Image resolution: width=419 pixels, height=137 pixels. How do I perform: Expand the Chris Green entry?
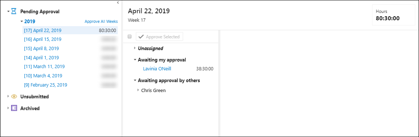point(138,90)
